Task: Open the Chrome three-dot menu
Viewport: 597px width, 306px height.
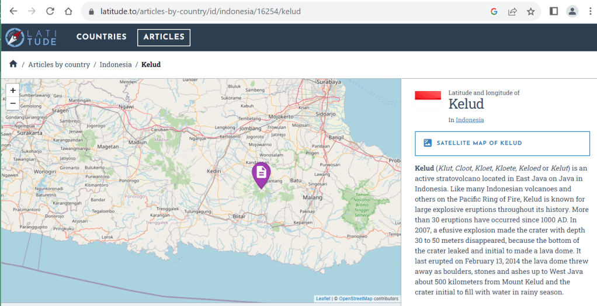Action: 589,11
